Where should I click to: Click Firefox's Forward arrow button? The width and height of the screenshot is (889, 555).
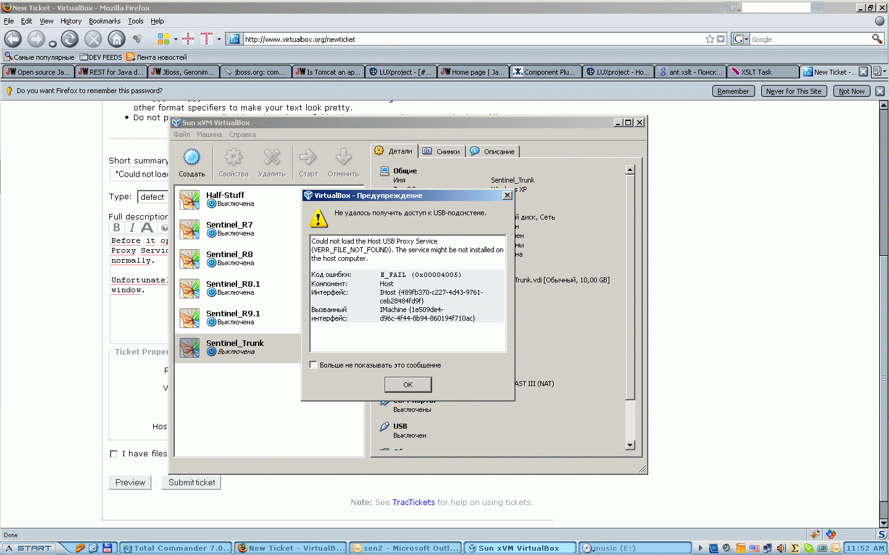point(36,39)
